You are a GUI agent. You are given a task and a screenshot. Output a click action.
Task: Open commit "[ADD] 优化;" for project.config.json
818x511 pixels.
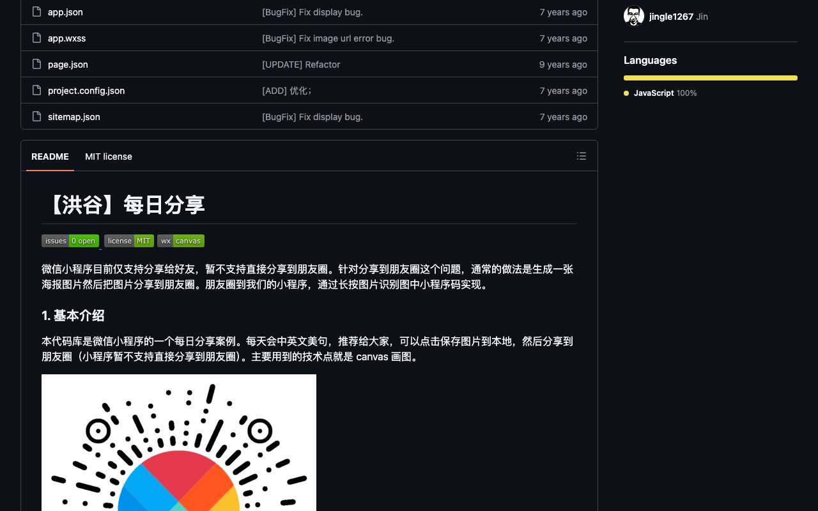tap(286, 91)
